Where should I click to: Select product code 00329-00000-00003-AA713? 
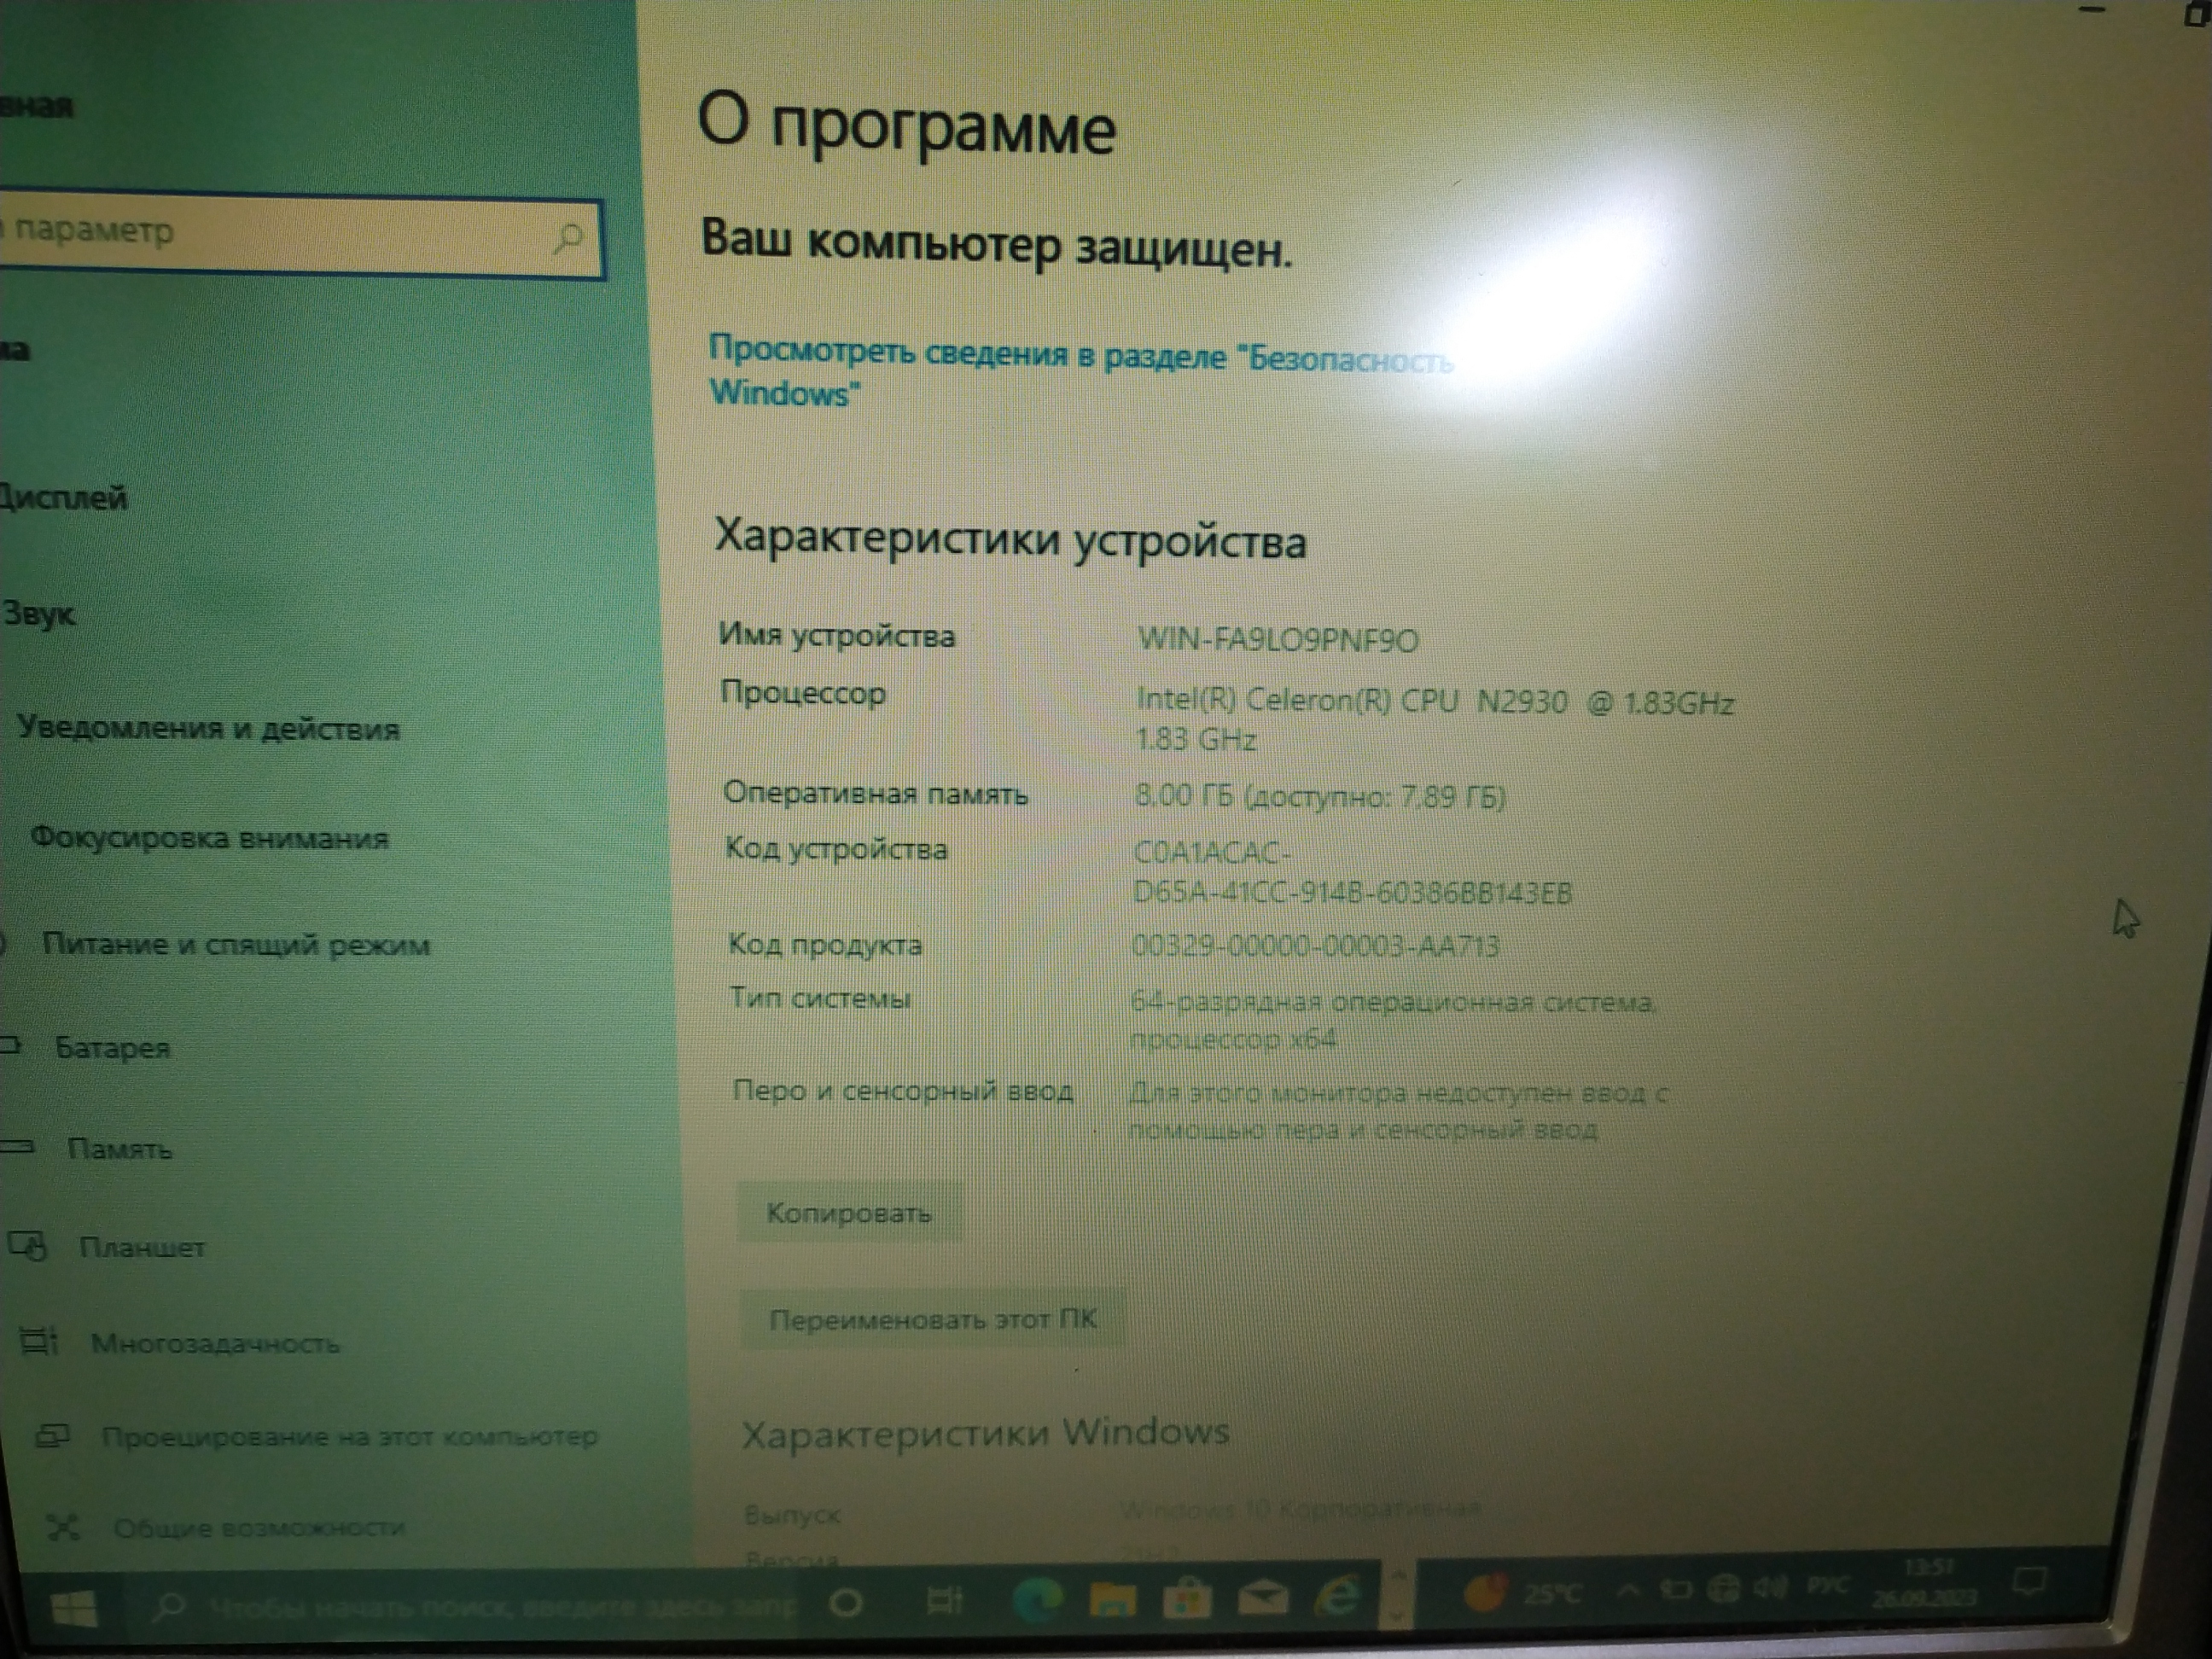[x=1315, y=945]
